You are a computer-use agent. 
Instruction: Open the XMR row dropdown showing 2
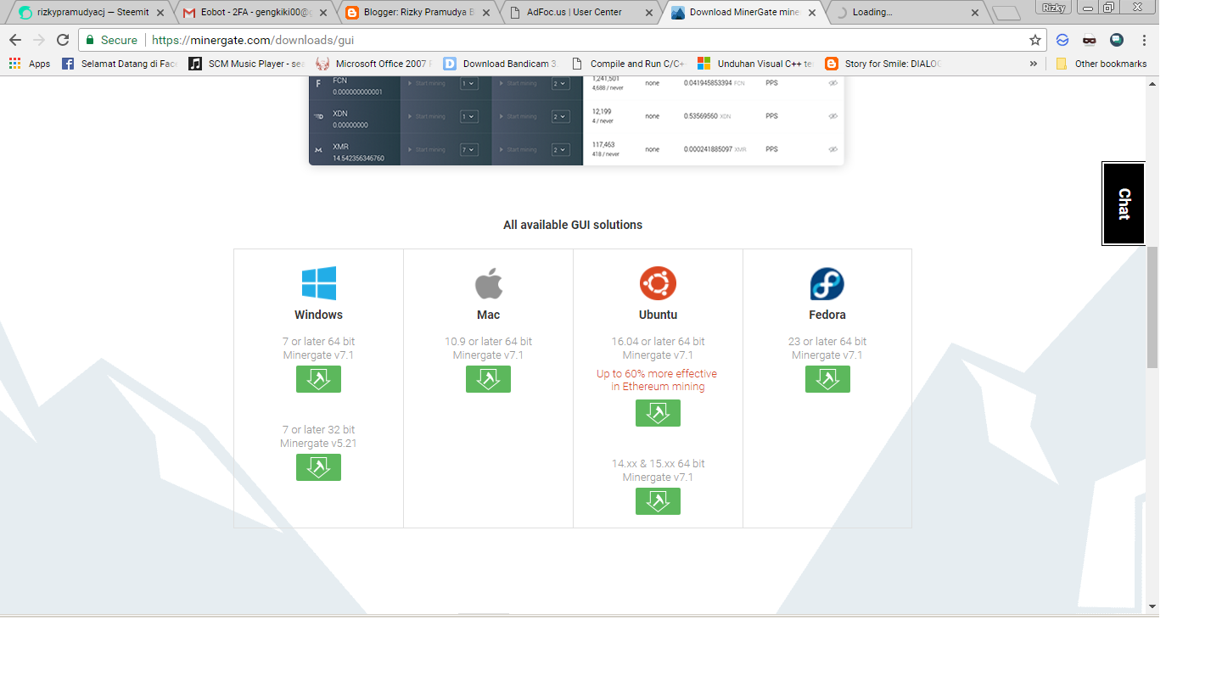tap(560, 149)
